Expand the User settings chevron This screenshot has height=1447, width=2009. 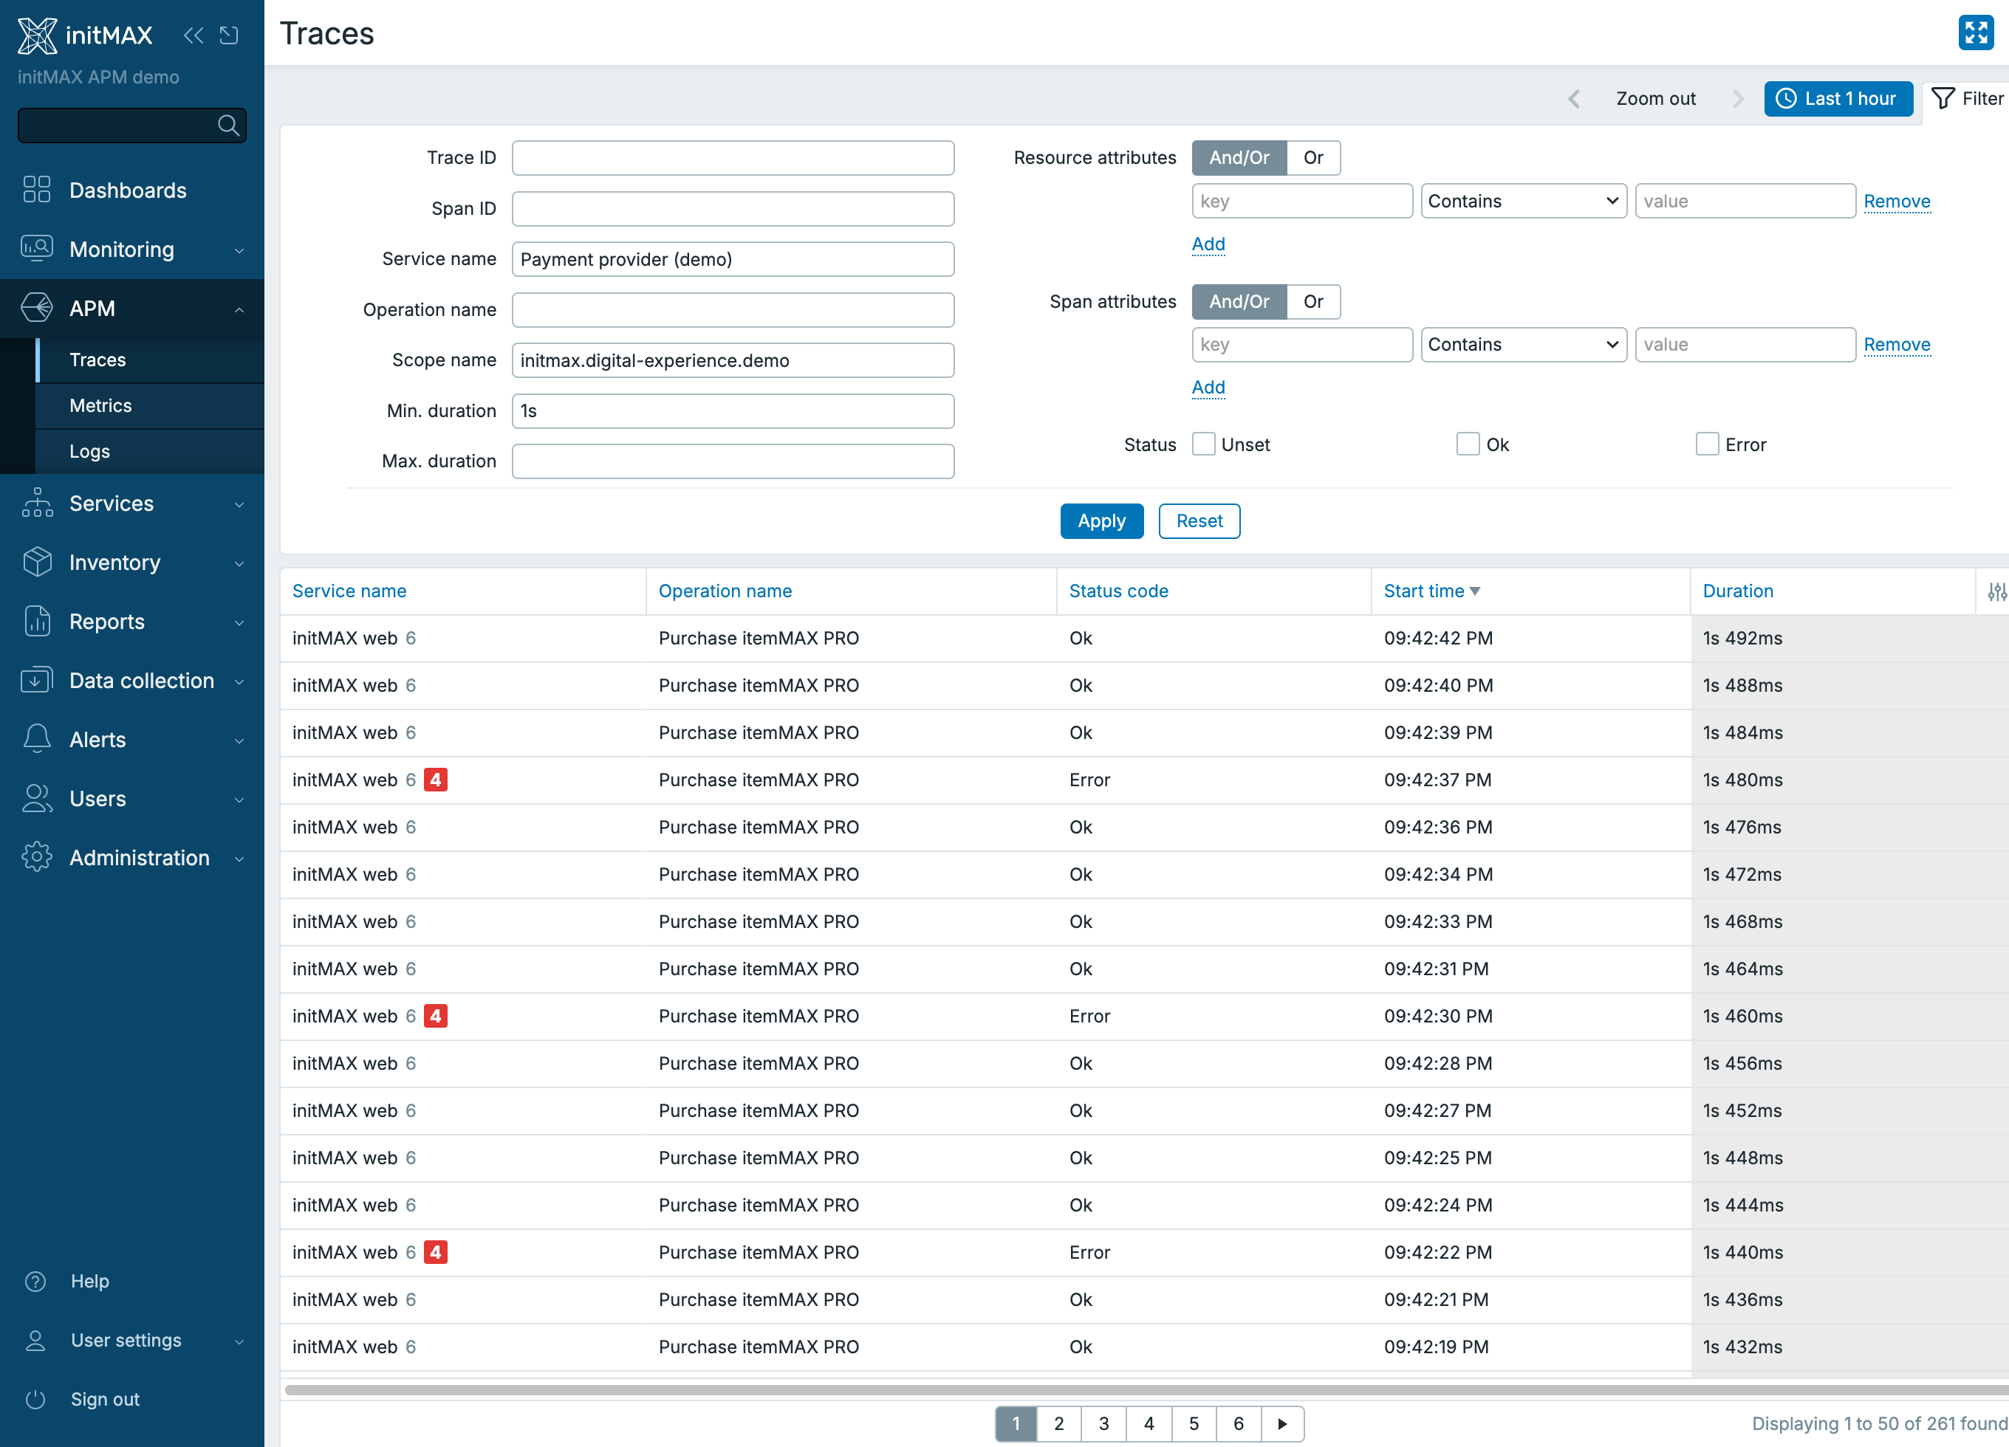coord(239,1341)
